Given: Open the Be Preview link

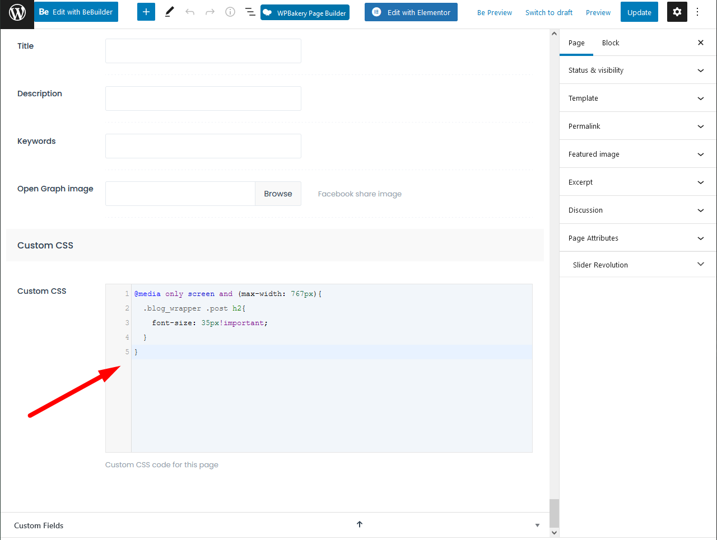Looking at the screenshot, I should click(495, 12).
